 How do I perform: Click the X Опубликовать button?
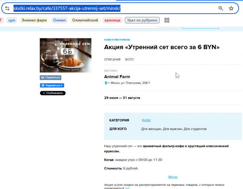(53, 93)
